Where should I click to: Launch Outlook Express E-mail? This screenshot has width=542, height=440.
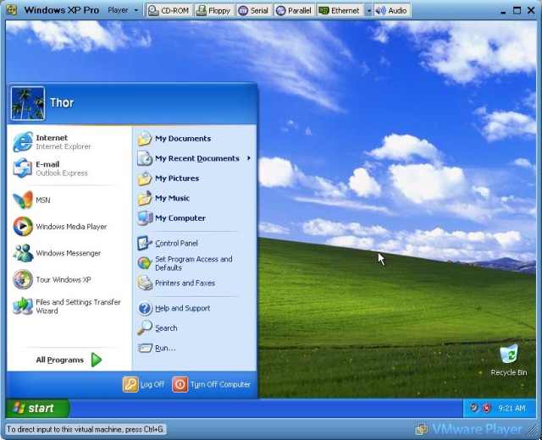(x=50, y=168)
